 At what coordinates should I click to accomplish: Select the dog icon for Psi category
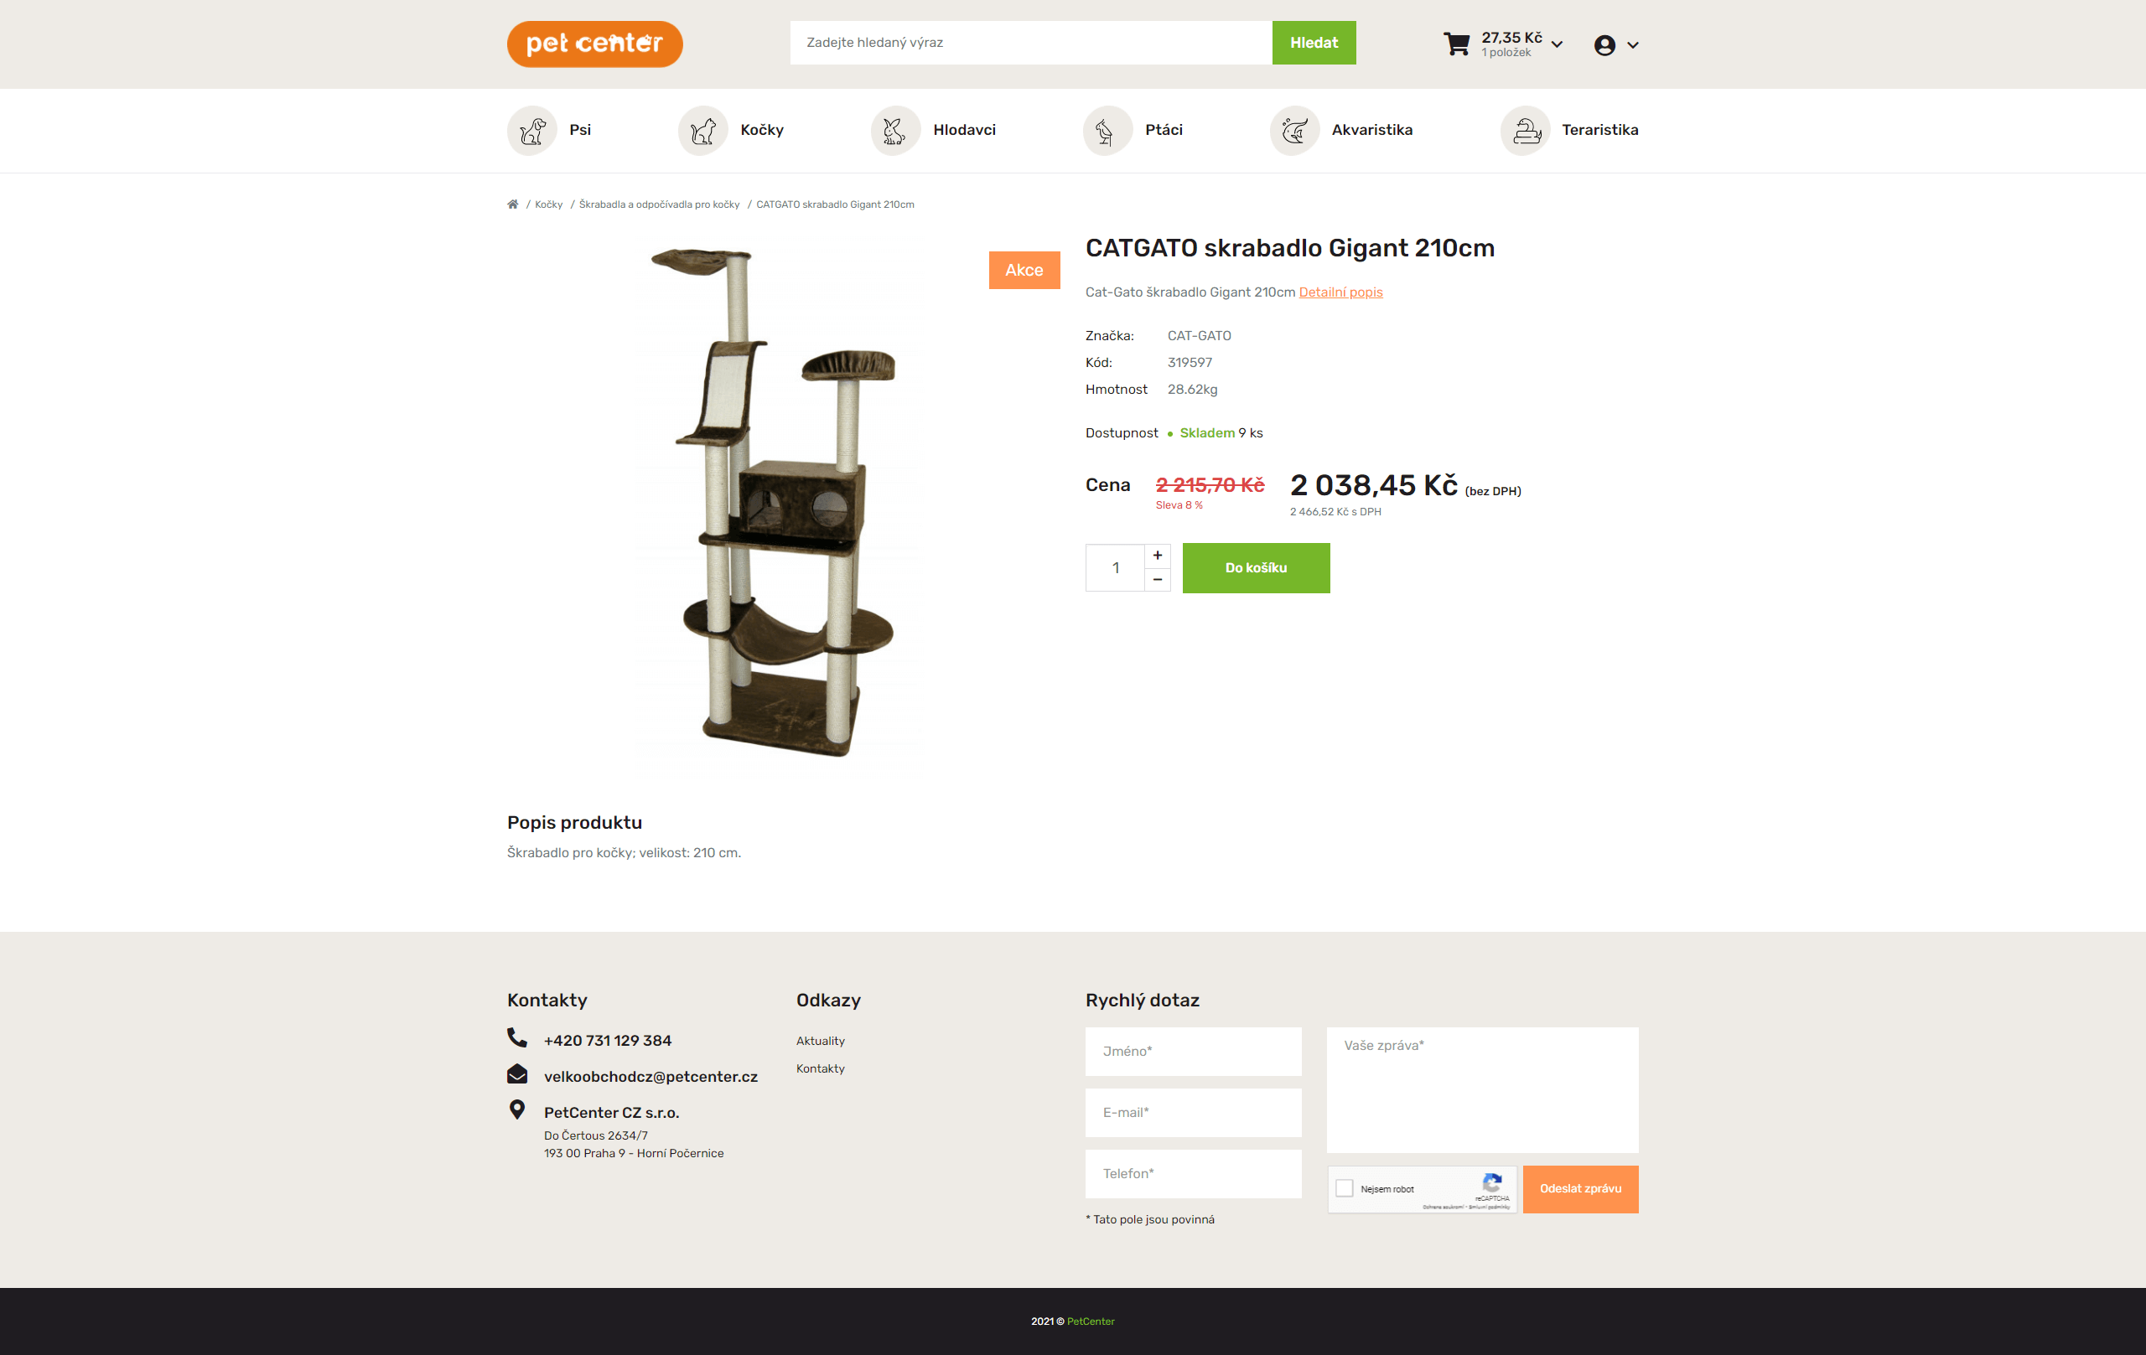point(532,130)
